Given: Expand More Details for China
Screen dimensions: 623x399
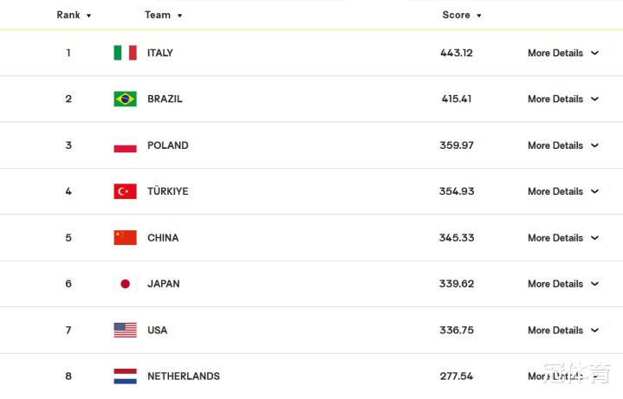Looking at the screenshot, I should pyautogui.click(x=563, y=238).
